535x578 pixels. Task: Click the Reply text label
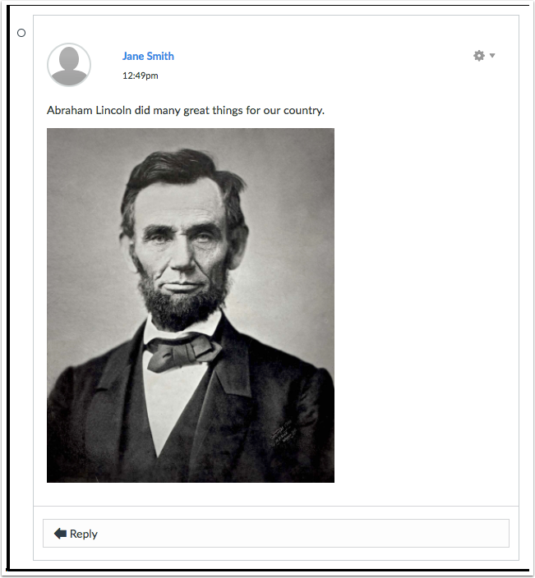coord(83,534)
